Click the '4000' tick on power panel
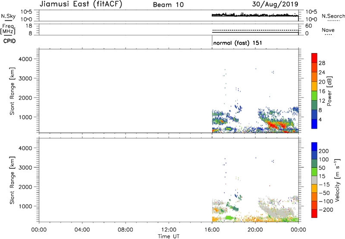The width and height of the screenshot is (345, 239). pyautogui.click(x=25, y=59)
